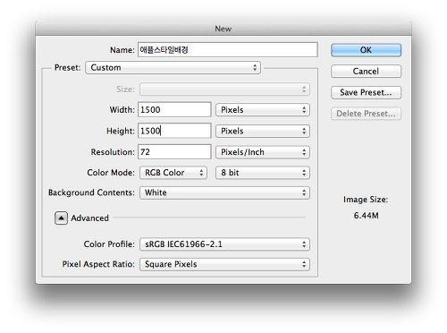447x333 pixels.
Task: Click the Width value field
Action: pyautogui.click(x=174, y=110)
